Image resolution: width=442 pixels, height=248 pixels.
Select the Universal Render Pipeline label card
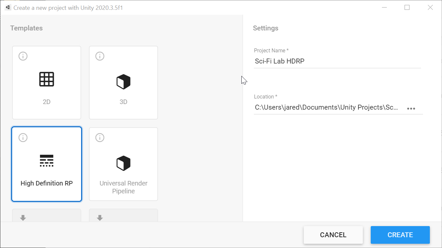click(123, 164)
